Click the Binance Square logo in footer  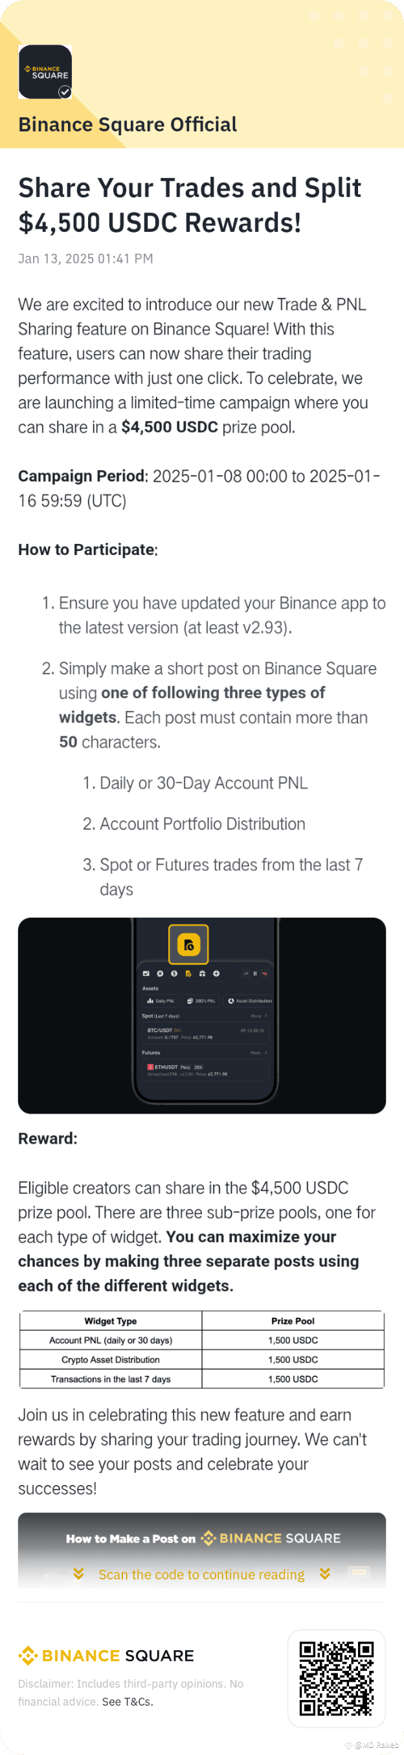click(x=106, y=1655)
